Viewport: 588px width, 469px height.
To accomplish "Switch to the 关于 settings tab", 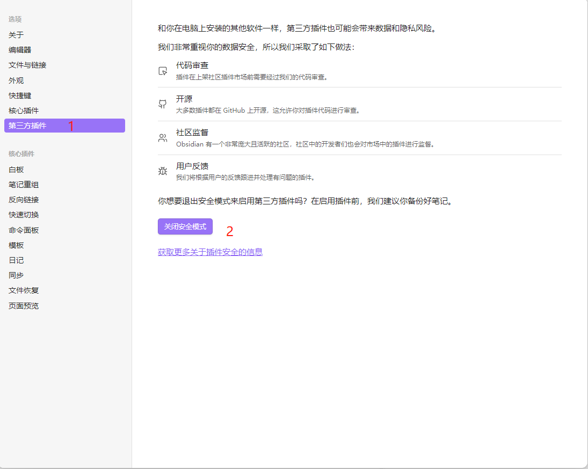I will click(16, 34).
